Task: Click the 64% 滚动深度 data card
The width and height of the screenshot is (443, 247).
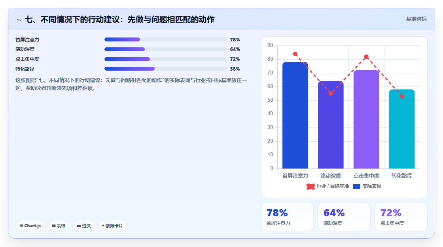Action: [344, 217]
